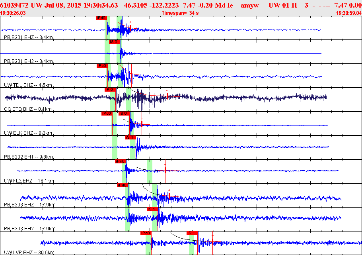The width and height of the screenshot is (362, 255).
Task: Select the iP 0 flag on CC STD trace
Action: pos(109,90)
